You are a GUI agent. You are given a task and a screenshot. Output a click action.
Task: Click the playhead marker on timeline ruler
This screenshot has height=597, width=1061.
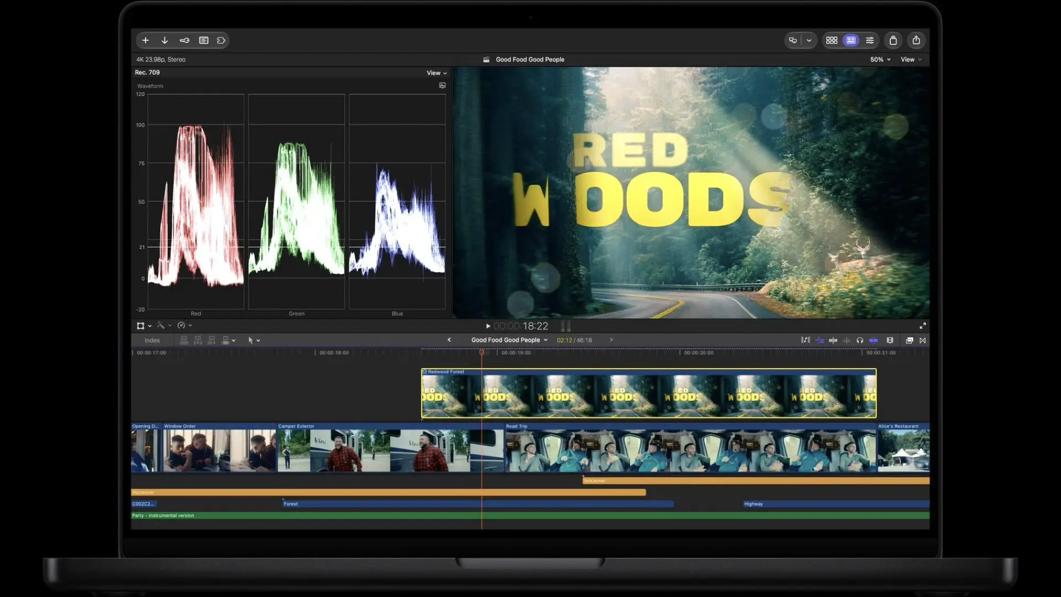click(x=481, y=352)
